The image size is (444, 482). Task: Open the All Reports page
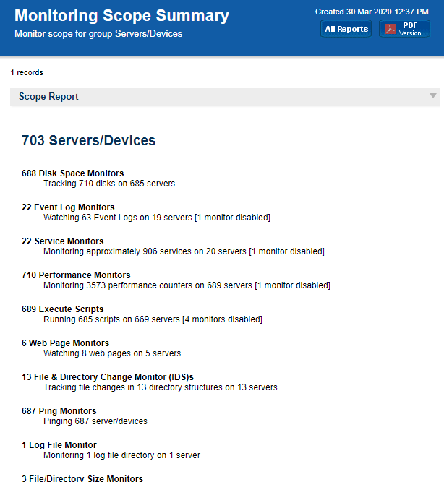click(346, 29)
